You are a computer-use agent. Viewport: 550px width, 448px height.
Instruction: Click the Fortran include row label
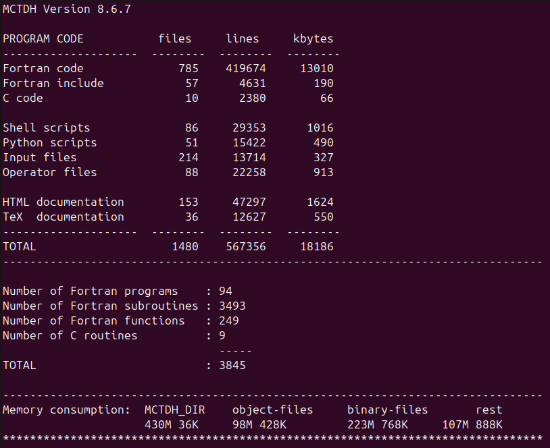(53, 83)
